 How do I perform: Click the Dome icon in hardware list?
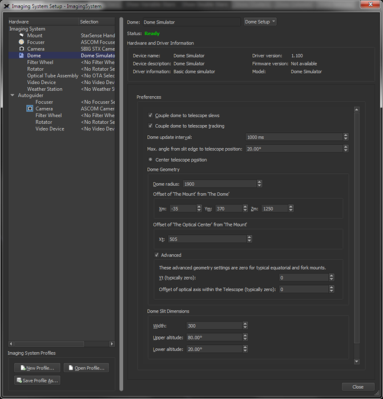[x=21, y=56]
